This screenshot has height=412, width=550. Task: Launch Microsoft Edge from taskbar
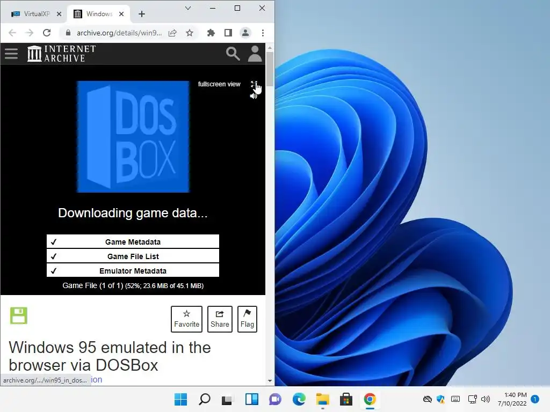tap(299, 399)
